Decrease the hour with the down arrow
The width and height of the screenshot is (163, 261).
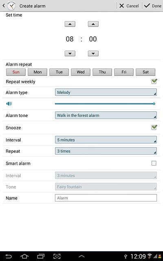[70, 53]
